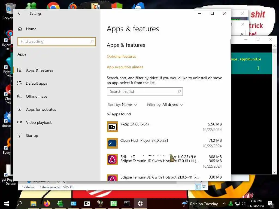Open the Sort by Name dropdown

[x=123, y=105]
